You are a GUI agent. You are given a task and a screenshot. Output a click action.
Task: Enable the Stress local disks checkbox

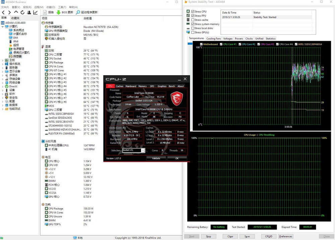(193, 28)
